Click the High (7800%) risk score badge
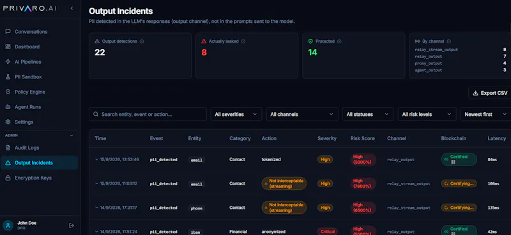 coord(363,183)
